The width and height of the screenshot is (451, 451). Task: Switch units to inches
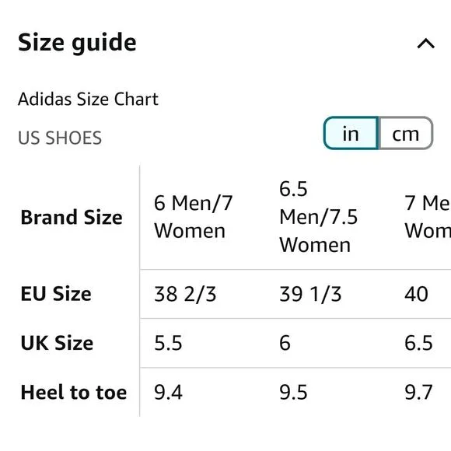click(x=351, y=133)
